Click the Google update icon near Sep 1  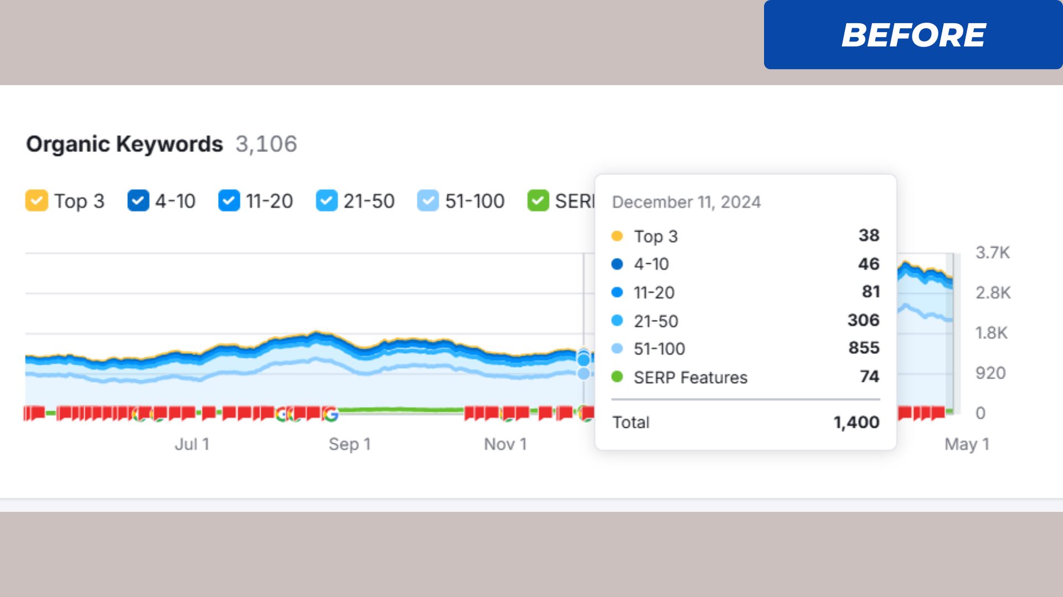331,413
